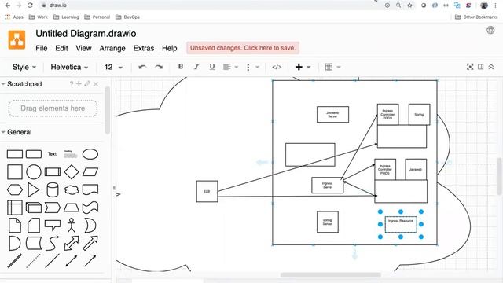
Task: Open the Help menu
Action: (x=170, y=48)
